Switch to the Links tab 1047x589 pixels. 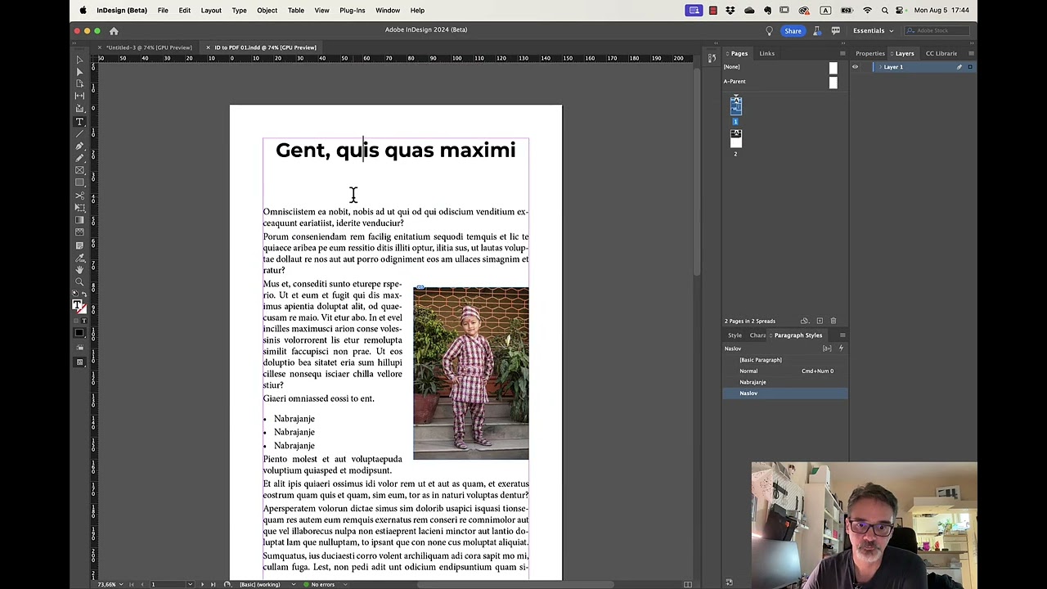coord(766,53)
